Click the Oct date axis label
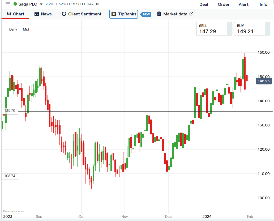This screenshot has height=221, width=274. (82, 216)
